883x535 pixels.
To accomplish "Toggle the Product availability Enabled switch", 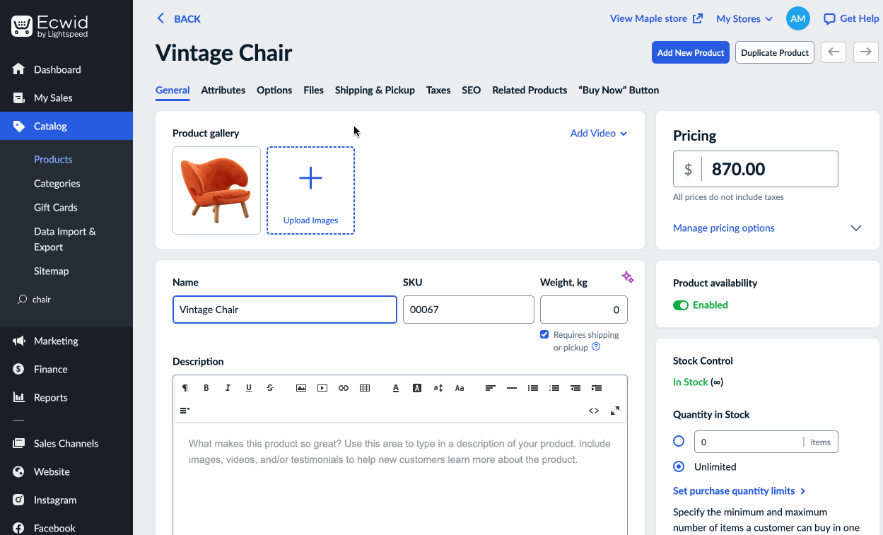I will (x=681, y=305).
